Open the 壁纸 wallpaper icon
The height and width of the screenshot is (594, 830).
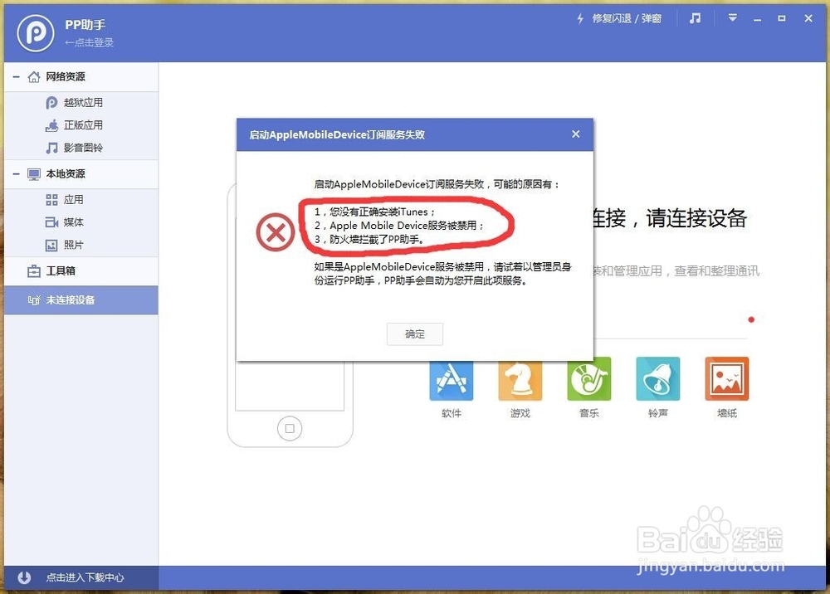[x=727, y=379]
